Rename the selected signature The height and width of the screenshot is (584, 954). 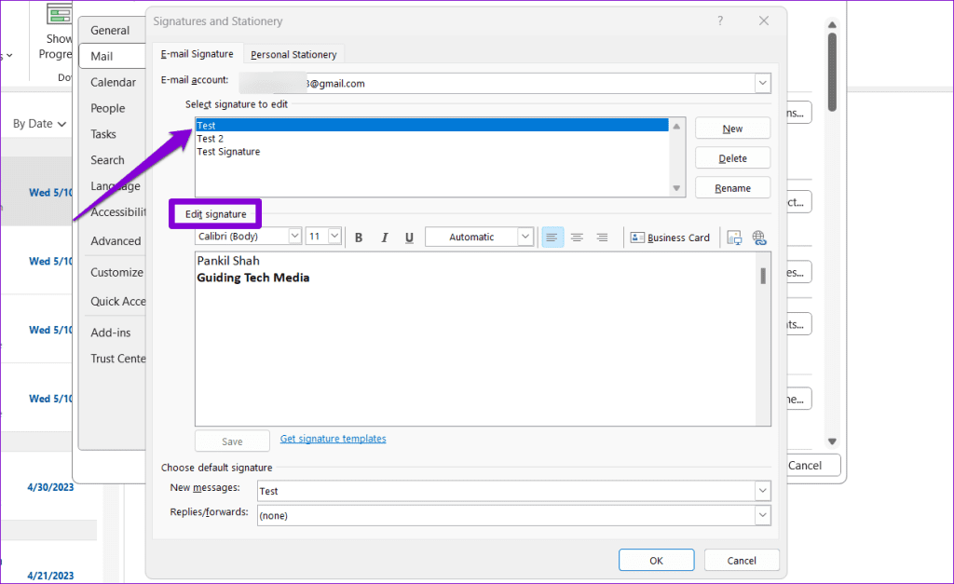[732, 188]
